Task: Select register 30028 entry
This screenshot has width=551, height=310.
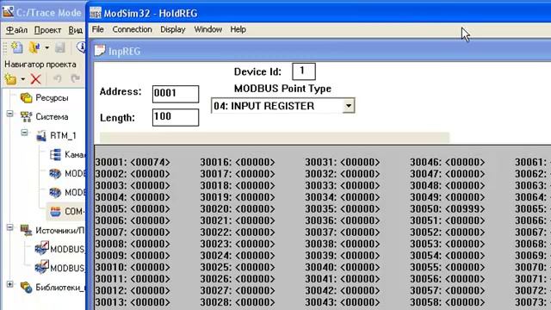Action: point(238,302)
